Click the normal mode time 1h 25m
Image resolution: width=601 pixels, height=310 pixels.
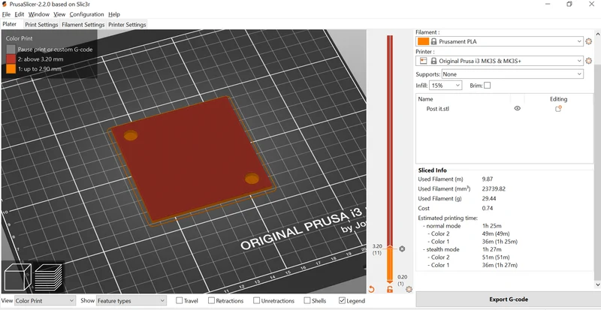(x=491, y=226)
